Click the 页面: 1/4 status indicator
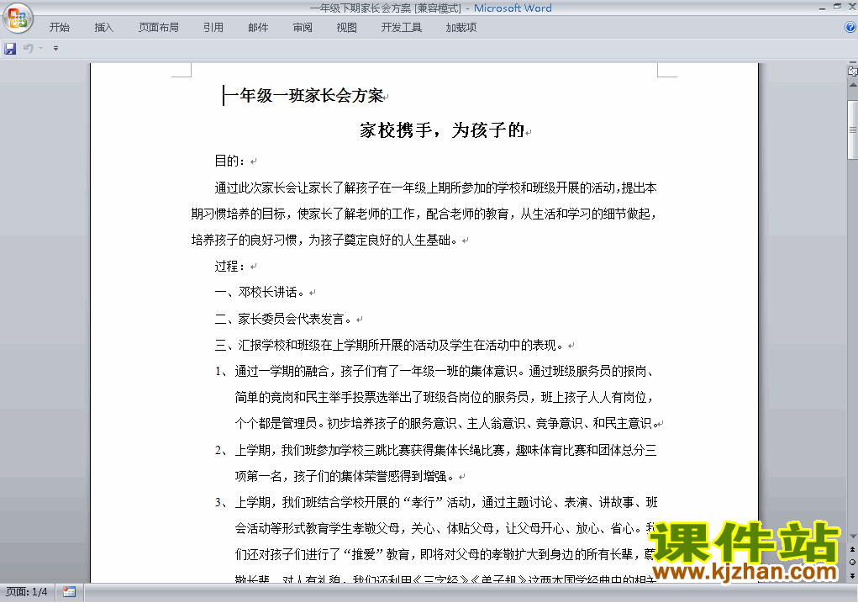The width and height of the screenshot is (858, 603). click(x=27, y=592)
